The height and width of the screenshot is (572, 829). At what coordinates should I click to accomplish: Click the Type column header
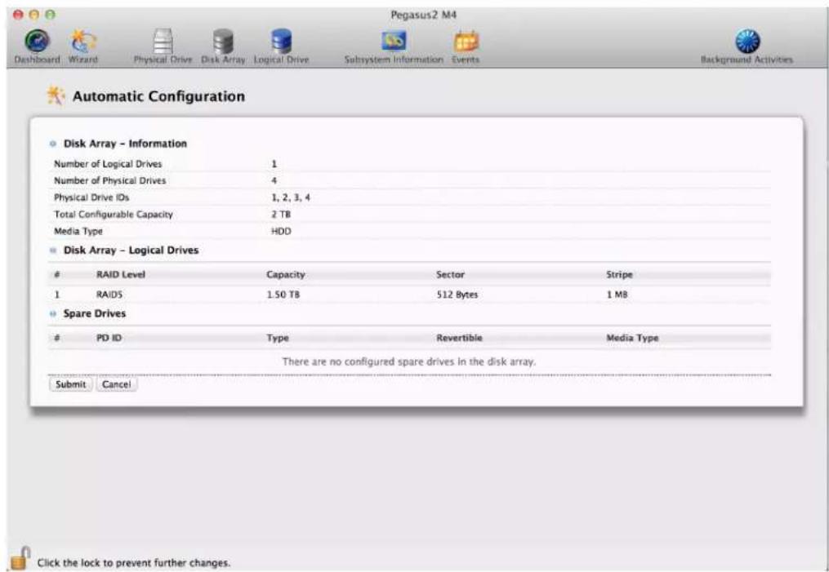coord(278,338)
